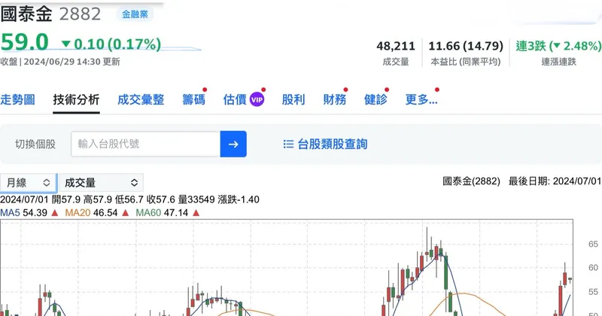Screen dimensions: 602x316
Task: Click the purple VIP badge icon
Action: [257, 100]
